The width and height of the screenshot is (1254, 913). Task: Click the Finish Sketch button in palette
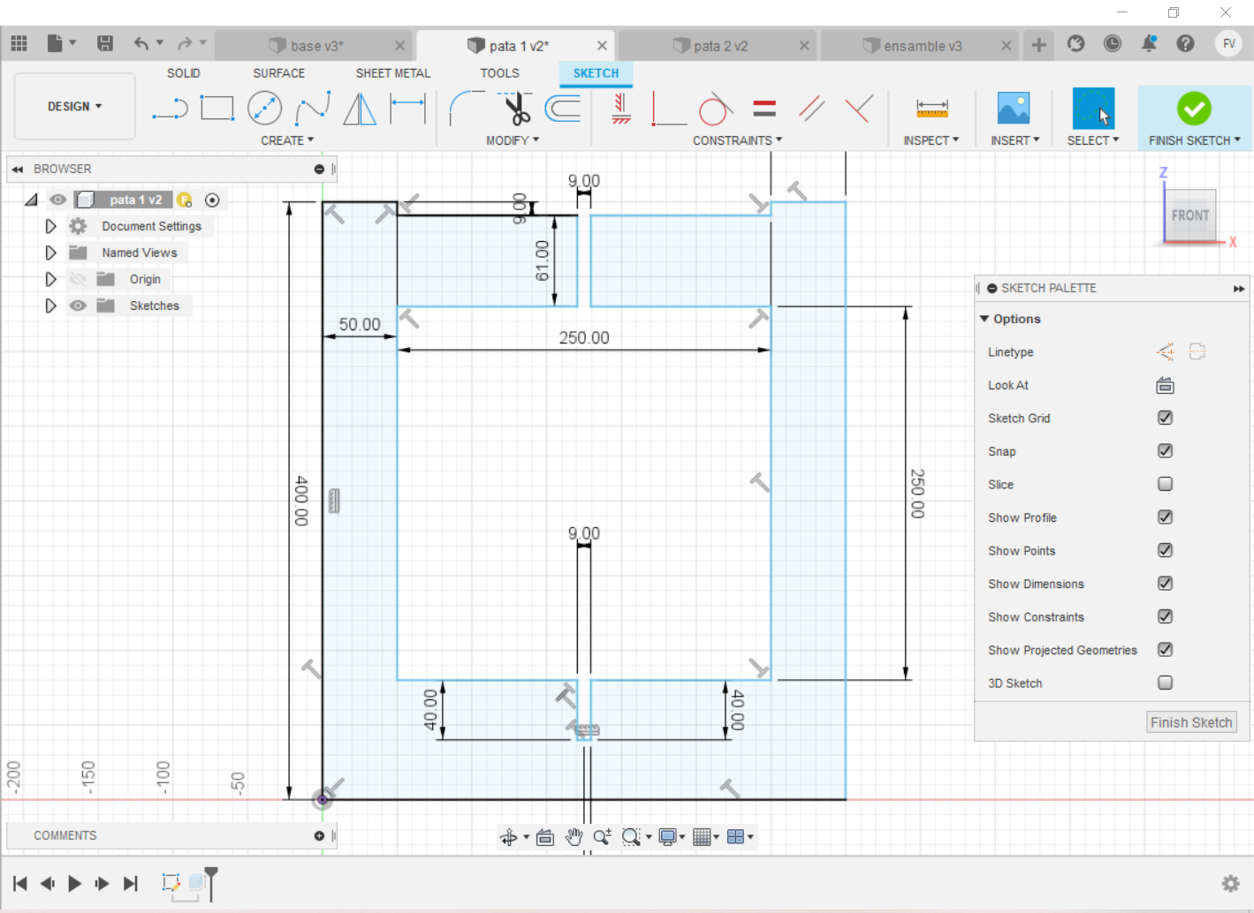1190,722
